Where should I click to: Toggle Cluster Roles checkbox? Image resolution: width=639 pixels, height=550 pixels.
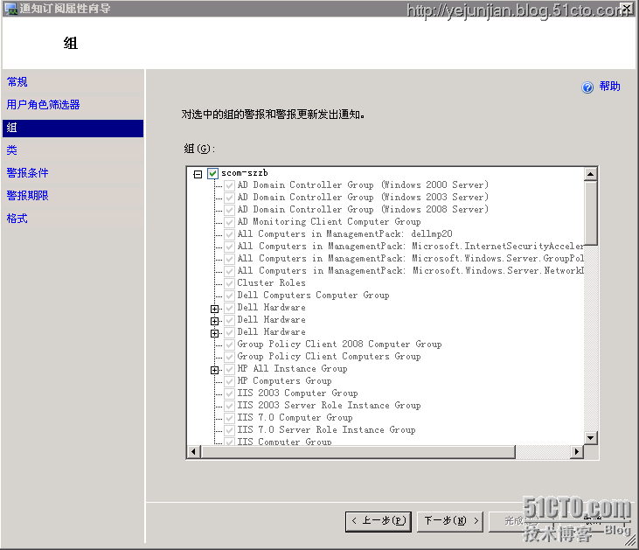tap(229, 283)
